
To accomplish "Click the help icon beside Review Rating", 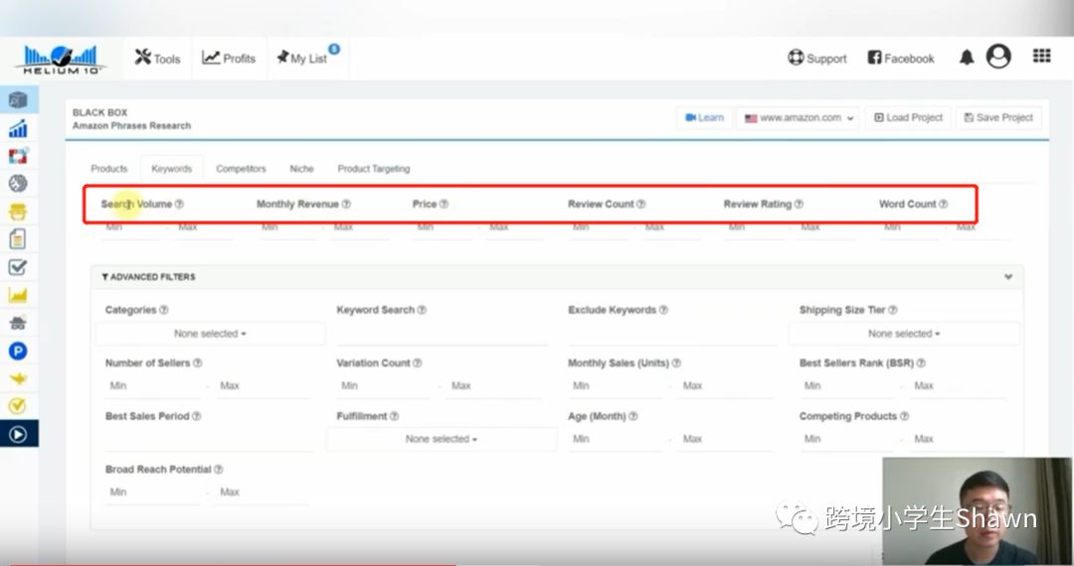I will point(799,204).
